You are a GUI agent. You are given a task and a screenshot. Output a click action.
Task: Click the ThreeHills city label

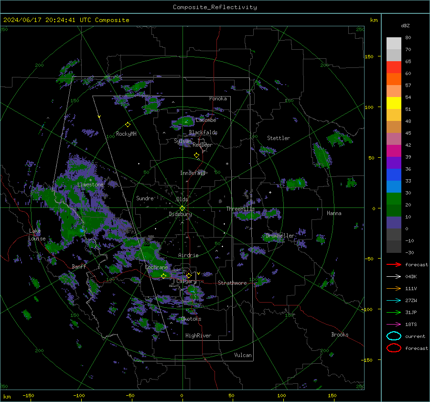[240, 209]
